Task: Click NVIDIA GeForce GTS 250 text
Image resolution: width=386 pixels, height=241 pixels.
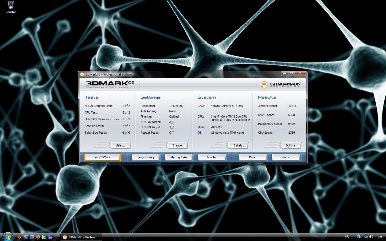Action: point(227,106)
